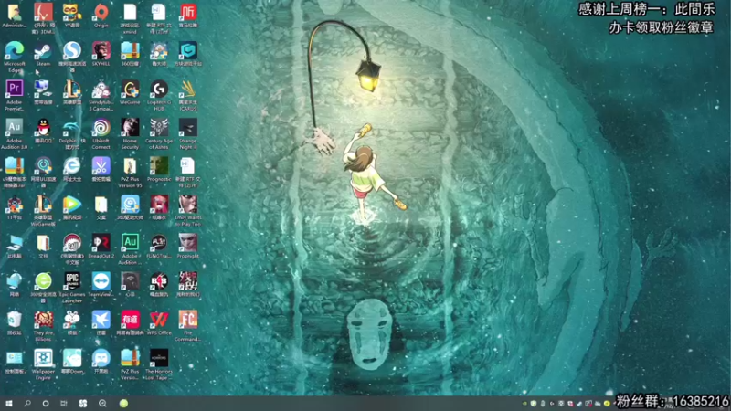Viewport: 731px width, 411px height.
Task: Launch League of Legends WeGame version icon
Action: pyautogui.click(x=43, y=205)
